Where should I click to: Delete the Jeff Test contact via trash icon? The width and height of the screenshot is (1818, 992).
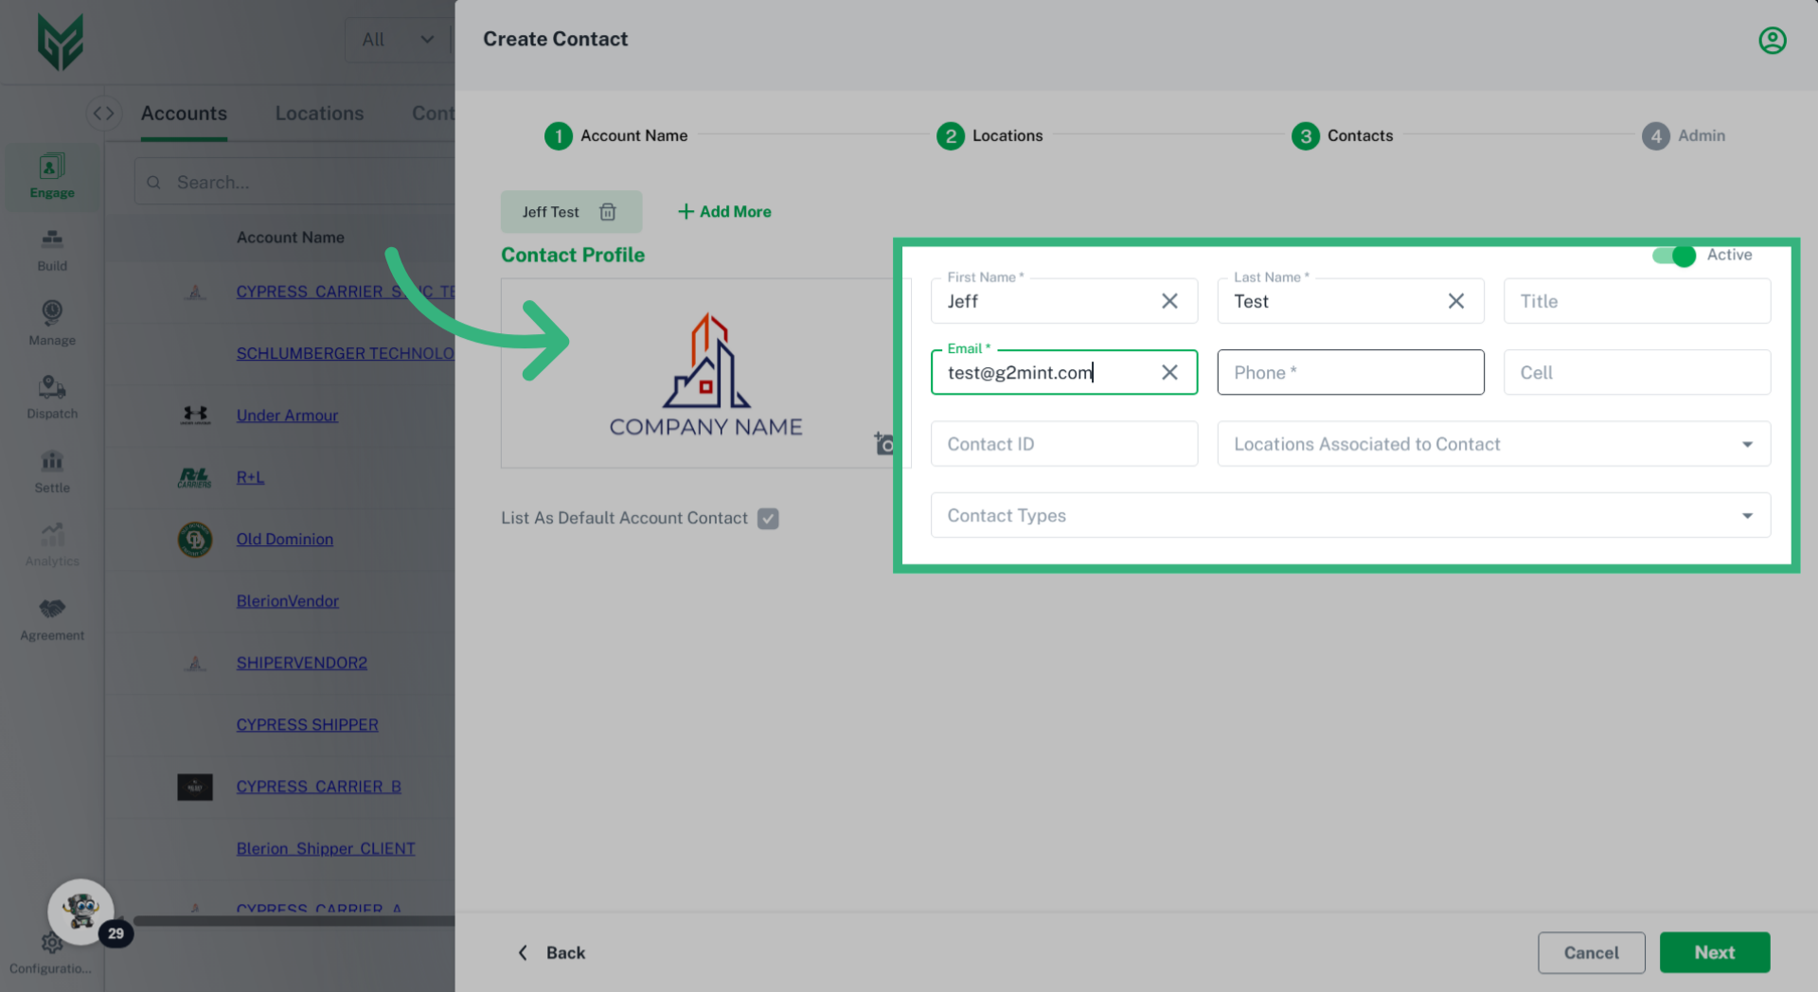pos(609,212)
